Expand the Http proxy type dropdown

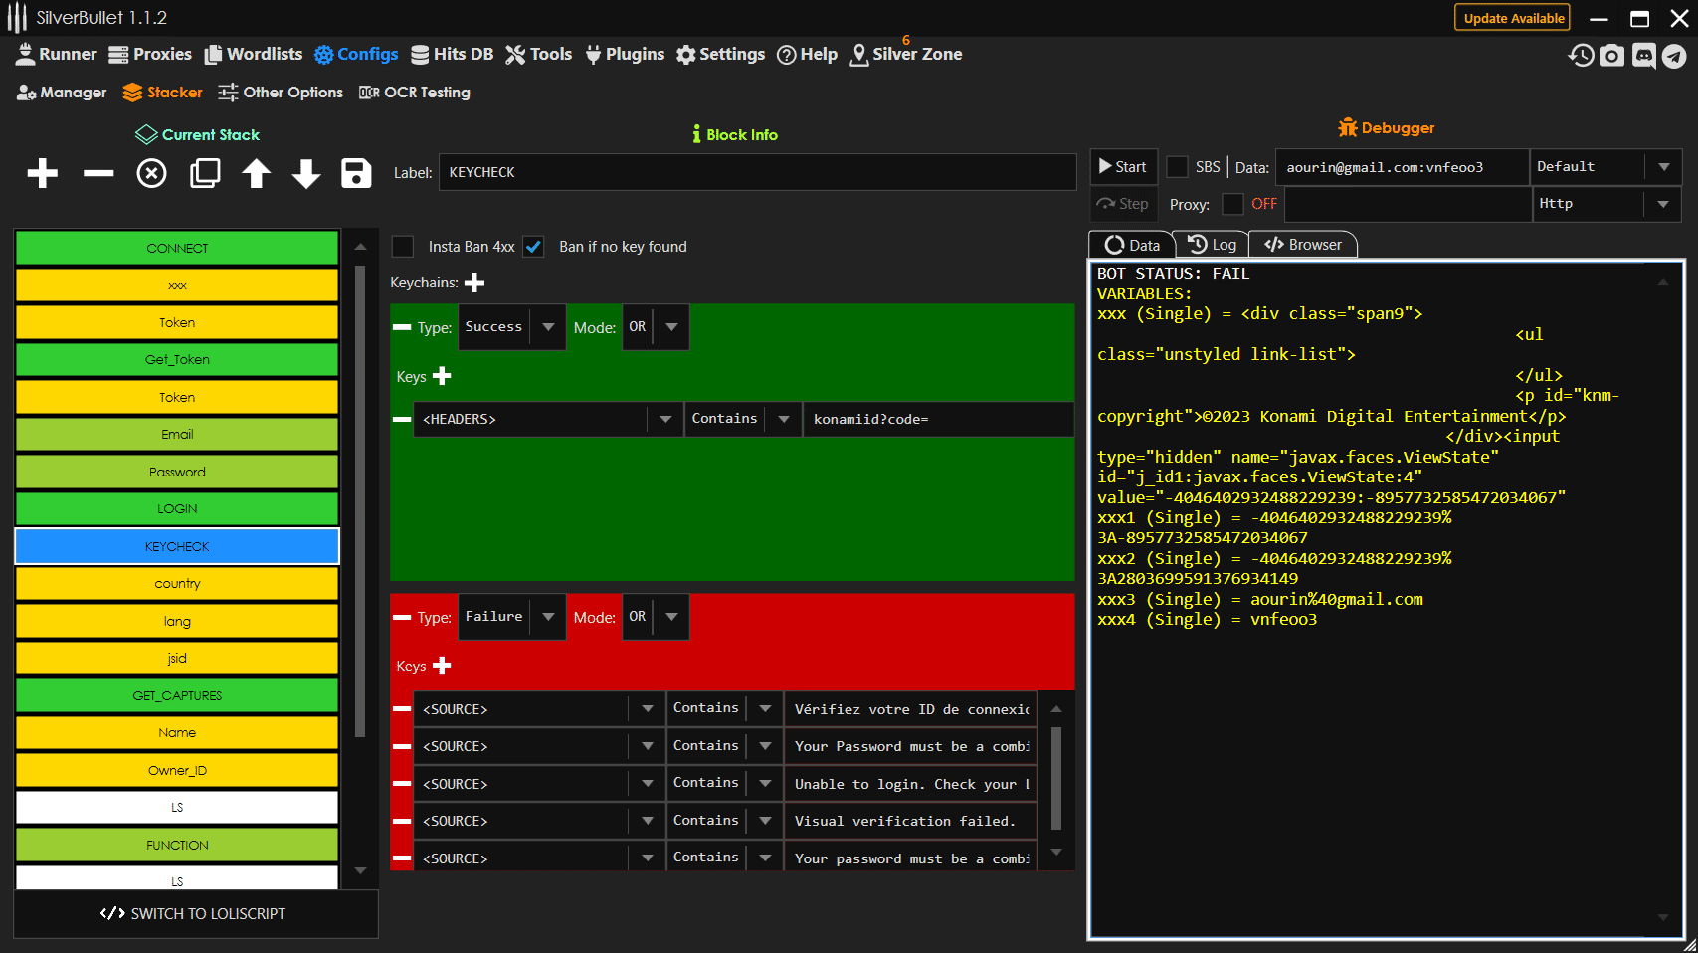pos(1662,204)
